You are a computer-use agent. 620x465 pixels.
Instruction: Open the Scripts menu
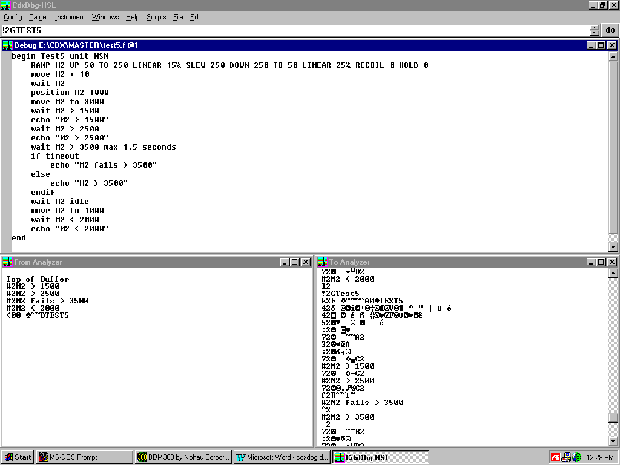pos(156,17)
